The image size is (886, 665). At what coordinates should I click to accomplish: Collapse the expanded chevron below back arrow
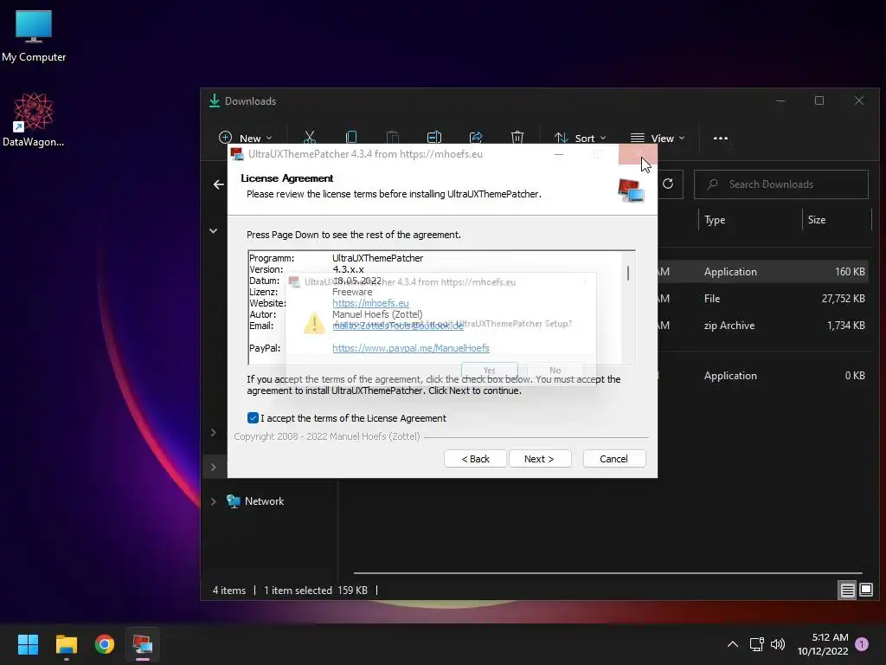pyautogui.click(x=214, y=230)
